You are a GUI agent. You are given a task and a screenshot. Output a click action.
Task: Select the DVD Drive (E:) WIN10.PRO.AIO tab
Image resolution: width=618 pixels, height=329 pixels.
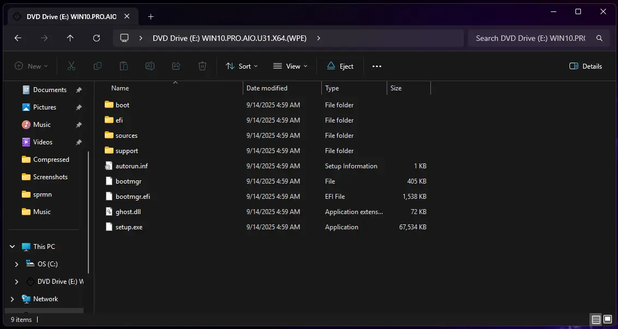72,16
